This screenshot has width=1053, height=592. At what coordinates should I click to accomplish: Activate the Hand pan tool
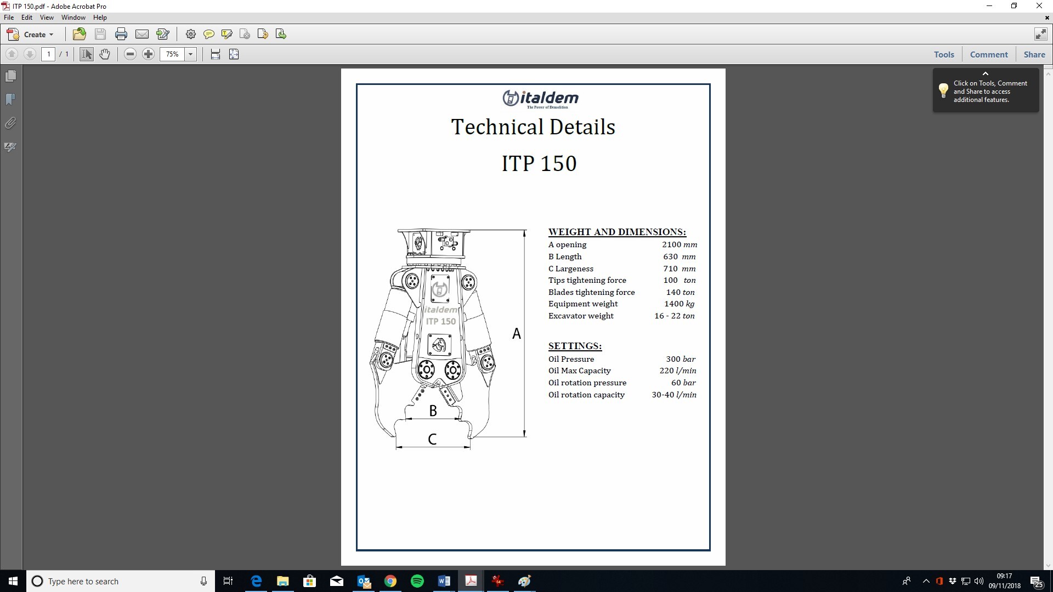tap(105, 54)
